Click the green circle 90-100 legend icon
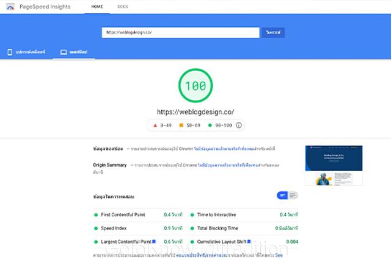 pos(210,125)
